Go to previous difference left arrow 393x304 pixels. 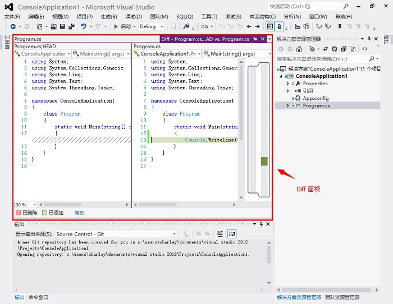[249, 26]
